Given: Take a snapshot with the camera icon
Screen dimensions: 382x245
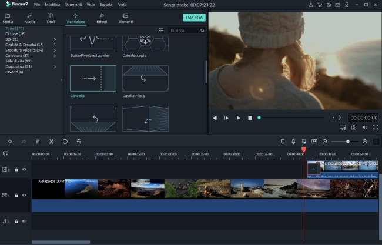Looking at the screenshot, I should click(x=354, y=127).
